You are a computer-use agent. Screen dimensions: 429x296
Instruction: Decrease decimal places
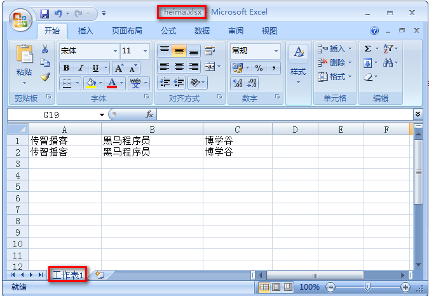point(252,83)
